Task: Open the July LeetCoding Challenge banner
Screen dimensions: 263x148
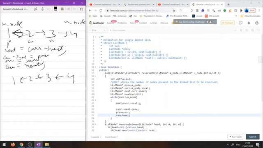Action: [195, 22]
